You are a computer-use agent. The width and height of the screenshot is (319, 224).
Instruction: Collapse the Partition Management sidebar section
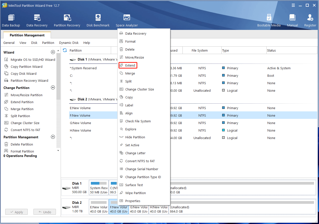click(53, 137)
